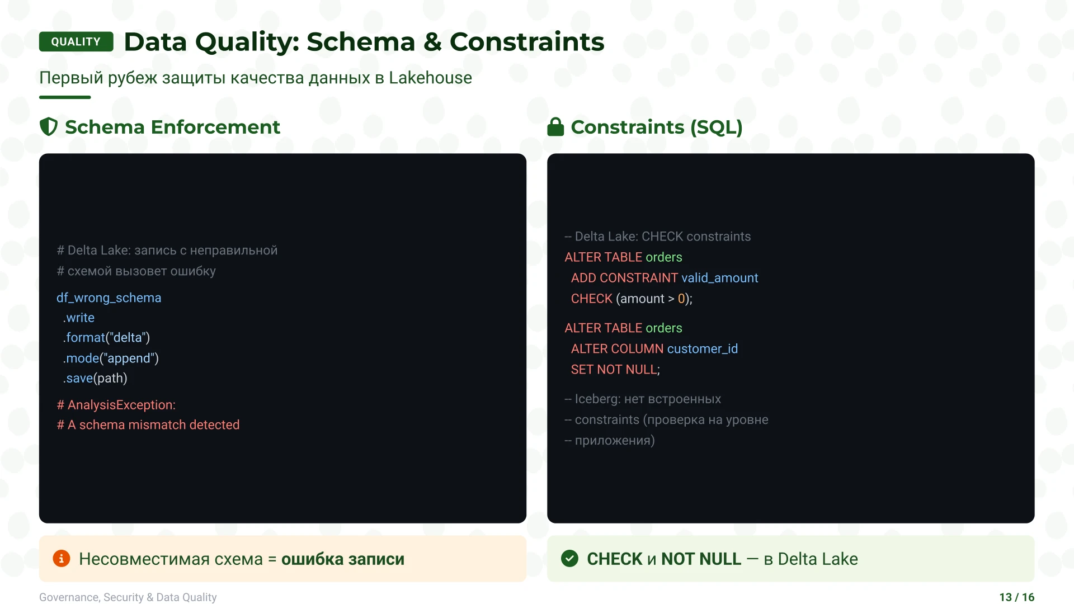Screen dimensions: 1074x604
Task: Click the AnalysisException comment line
Action: (116, 405)
